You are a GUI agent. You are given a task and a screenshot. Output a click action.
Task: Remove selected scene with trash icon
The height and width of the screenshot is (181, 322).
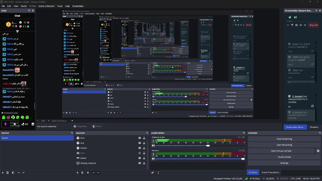8,173
